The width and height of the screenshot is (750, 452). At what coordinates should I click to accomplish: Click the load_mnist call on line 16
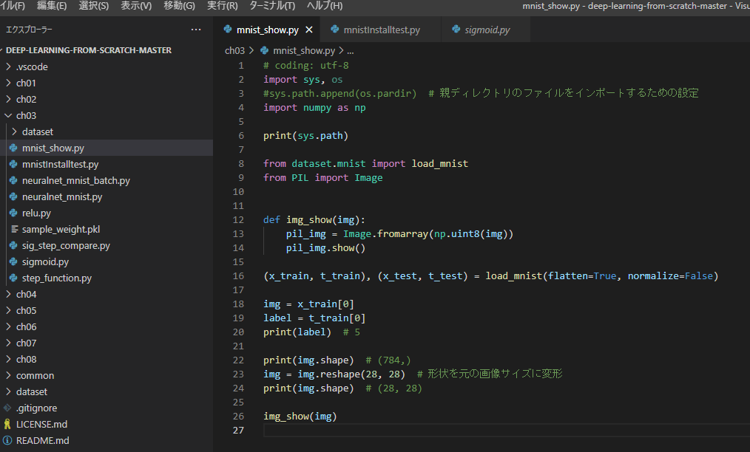[602, 275]
